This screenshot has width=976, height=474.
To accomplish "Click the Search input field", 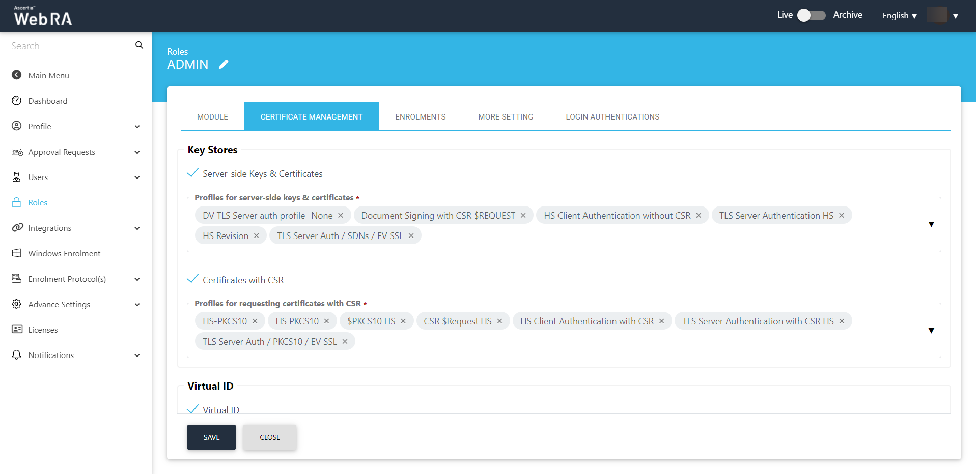I will click(69, 46).
